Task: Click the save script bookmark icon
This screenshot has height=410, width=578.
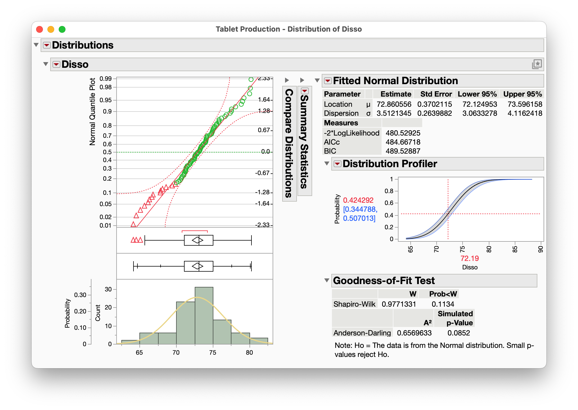Action: (537, 64)
